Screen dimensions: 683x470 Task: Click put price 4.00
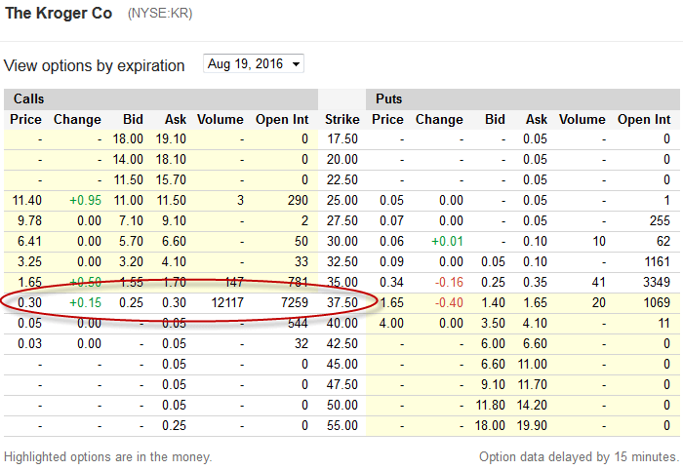(x=391, y=323)
